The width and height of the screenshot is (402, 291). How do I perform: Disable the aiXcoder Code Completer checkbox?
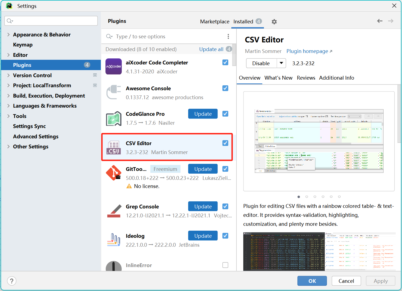tap(225, 62)
